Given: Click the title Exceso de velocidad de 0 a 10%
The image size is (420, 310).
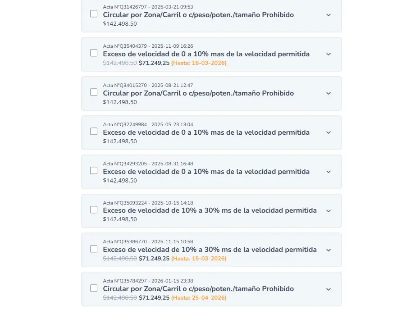Looking at the screenshot, I should point(206,54).
